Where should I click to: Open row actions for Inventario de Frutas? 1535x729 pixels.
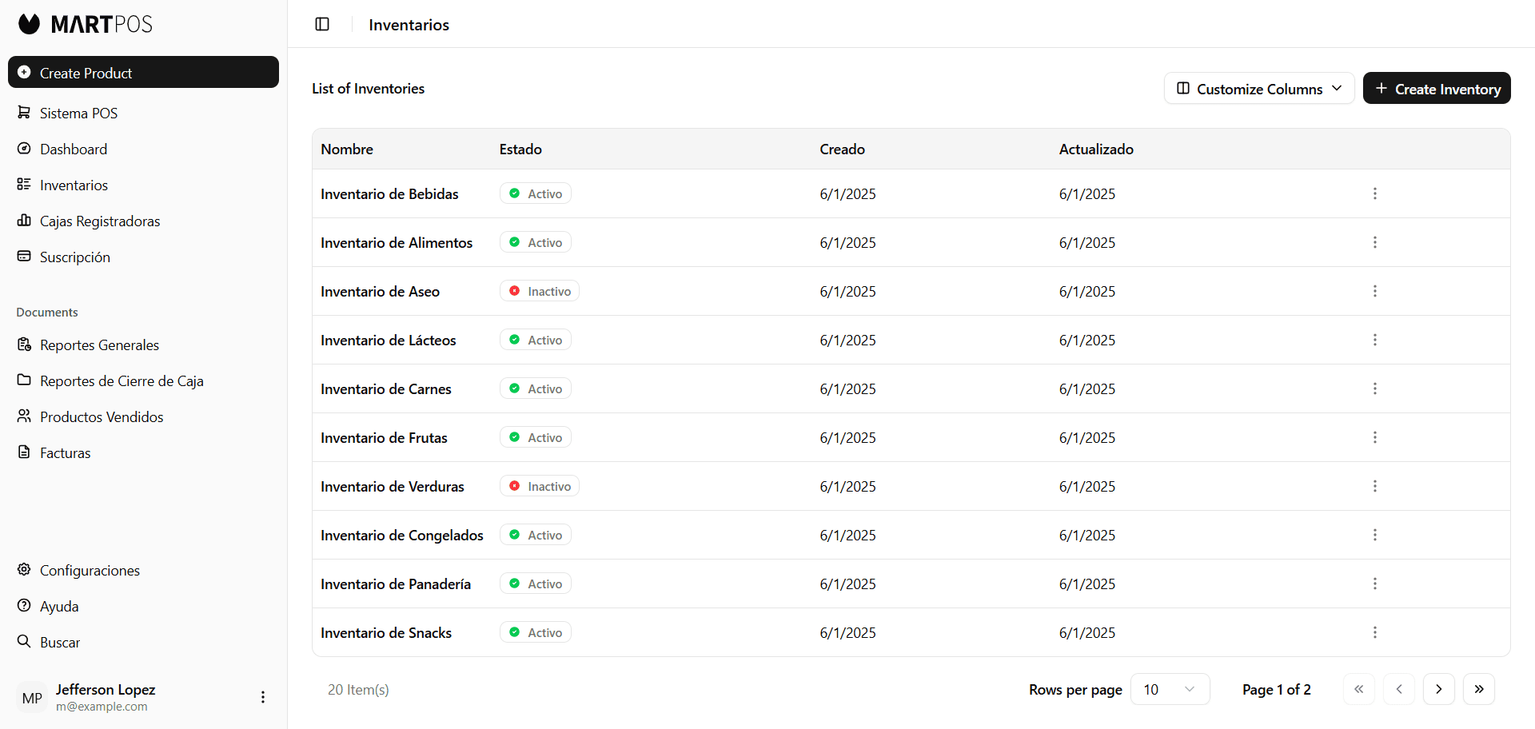(1374, 437)
